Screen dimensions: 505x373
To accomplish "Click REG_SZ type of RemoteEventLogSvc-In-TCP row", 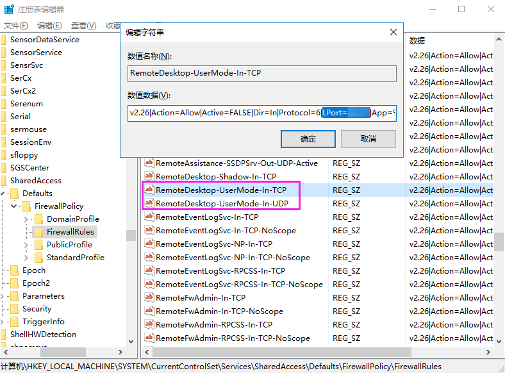I will (x=346, y=217).
